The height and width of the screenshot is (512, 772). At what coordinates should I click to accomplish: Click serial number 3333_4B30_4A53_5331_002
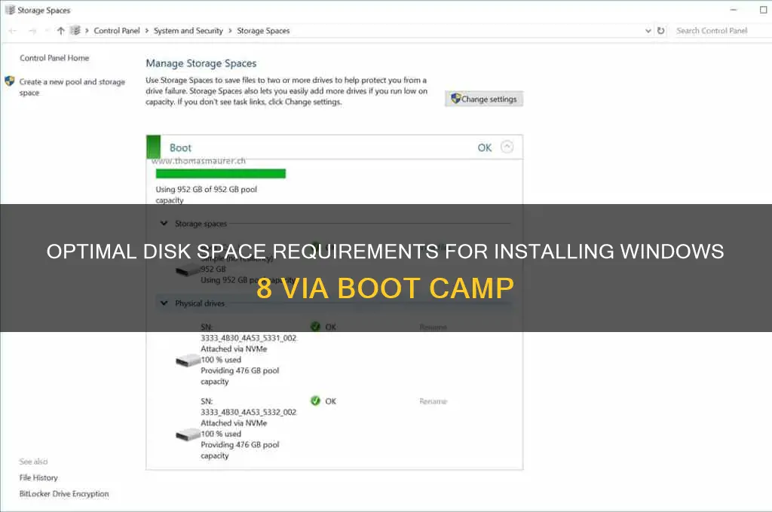[x=249, y=338]
